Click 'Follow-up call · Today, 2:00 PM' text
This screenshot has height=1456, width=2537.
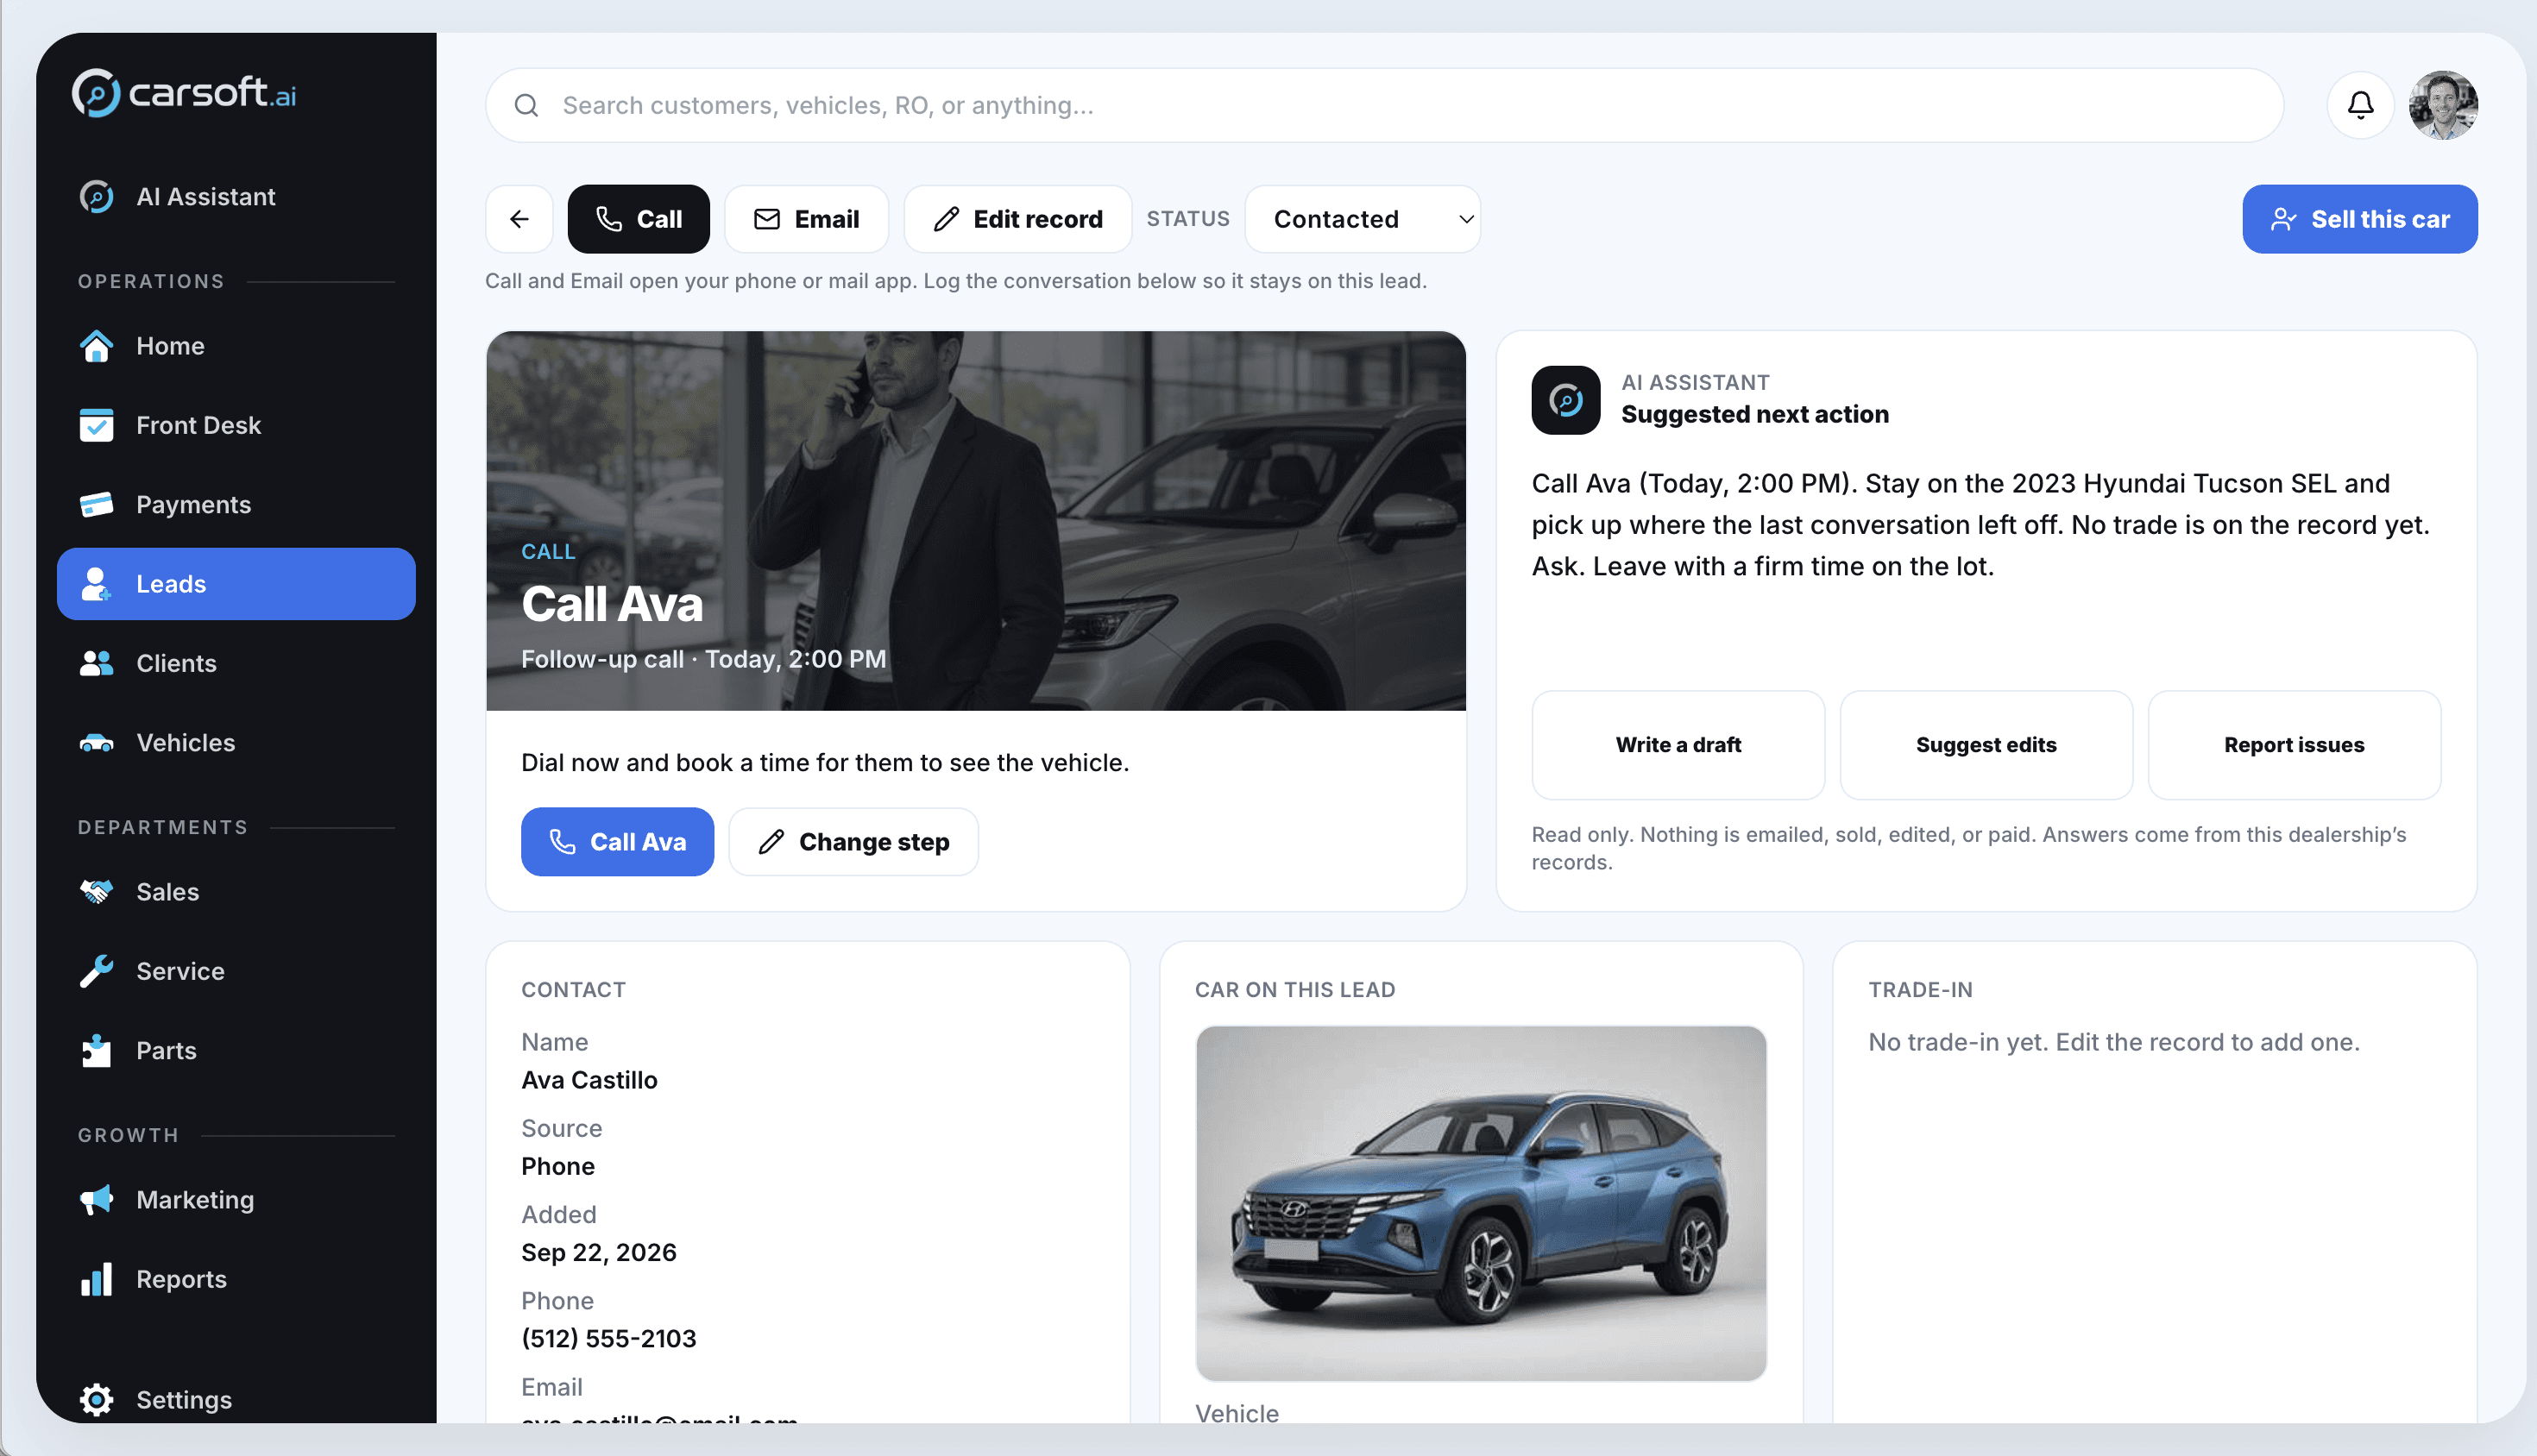[703, 659]
